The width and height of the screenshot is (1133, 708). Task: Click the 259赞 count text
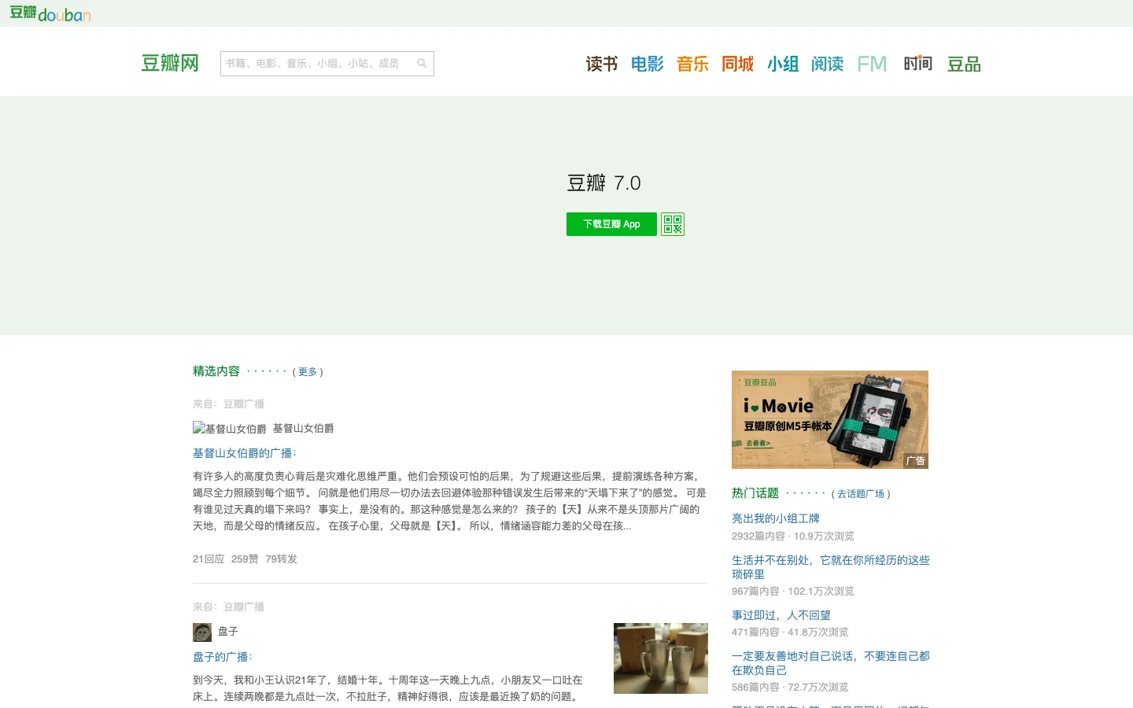[245, 559]
